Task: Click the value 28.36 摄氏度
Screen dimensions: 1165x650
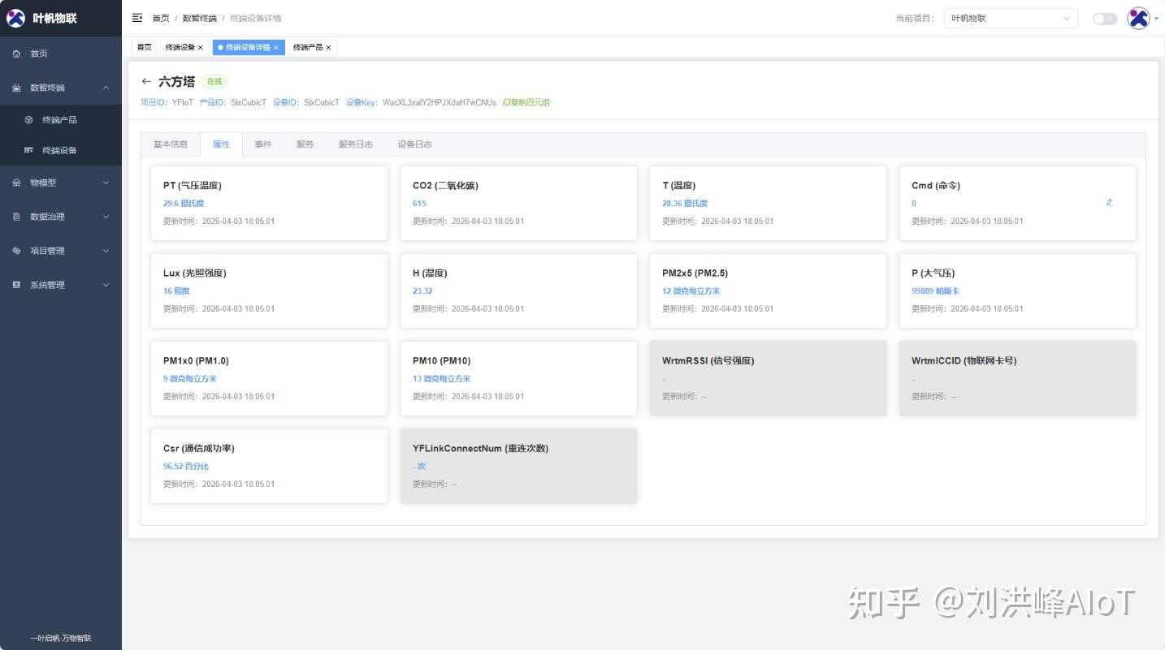Action: (685, 204)
